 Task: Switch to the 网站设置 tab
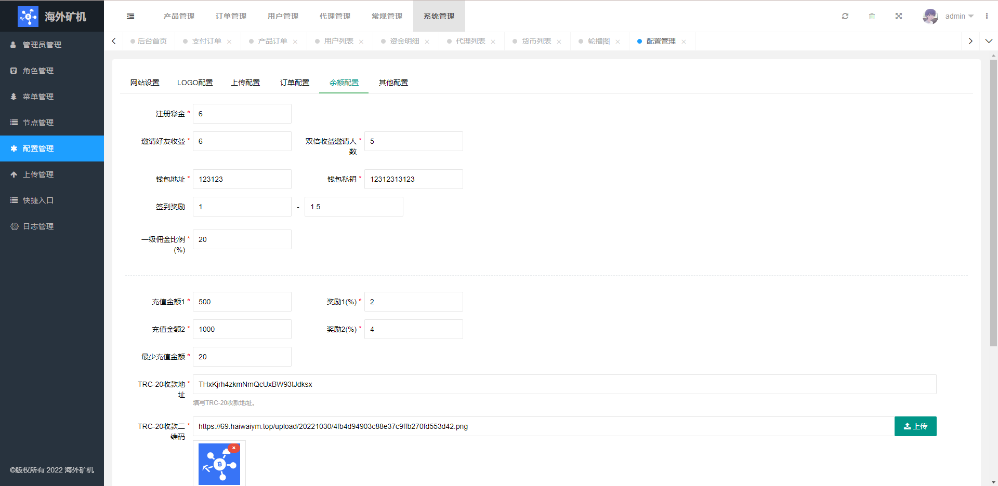point(145,82)
